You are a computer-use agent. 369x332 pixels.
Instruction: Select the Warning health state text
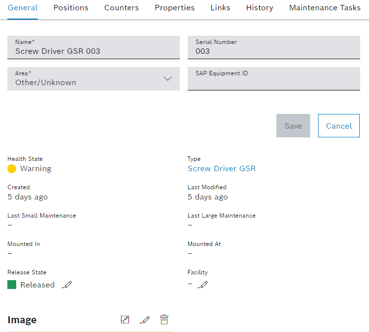tap(36, 169)
